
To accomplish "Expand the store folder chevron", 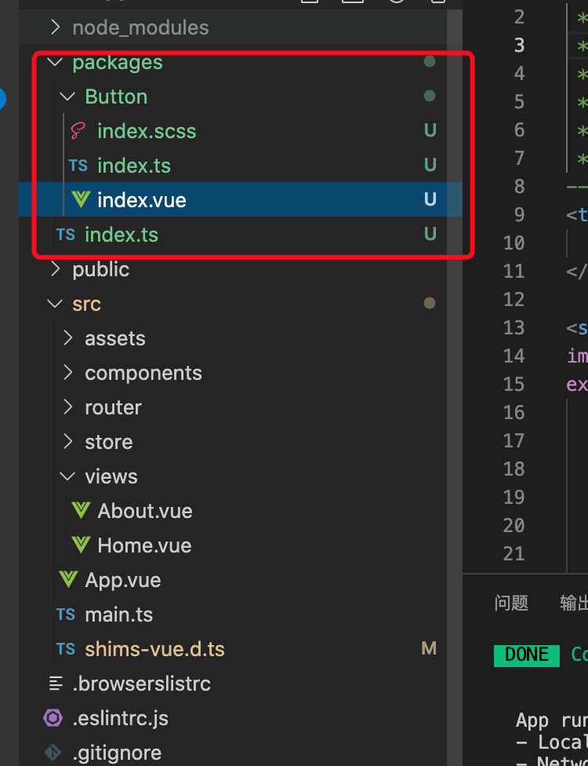I will point(68,442).
